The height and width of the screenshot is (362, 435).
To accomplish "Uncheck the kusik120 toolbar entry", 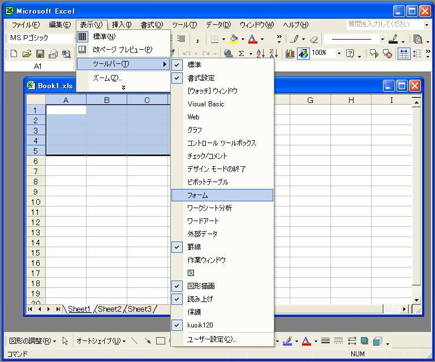I will 222,325.
